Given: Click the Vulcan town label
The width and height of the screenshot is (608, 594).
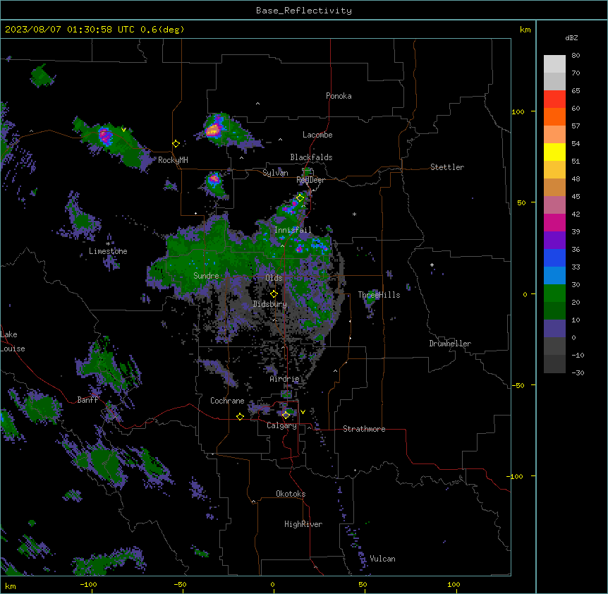Looking at the screenshot, I should (383, 559).
